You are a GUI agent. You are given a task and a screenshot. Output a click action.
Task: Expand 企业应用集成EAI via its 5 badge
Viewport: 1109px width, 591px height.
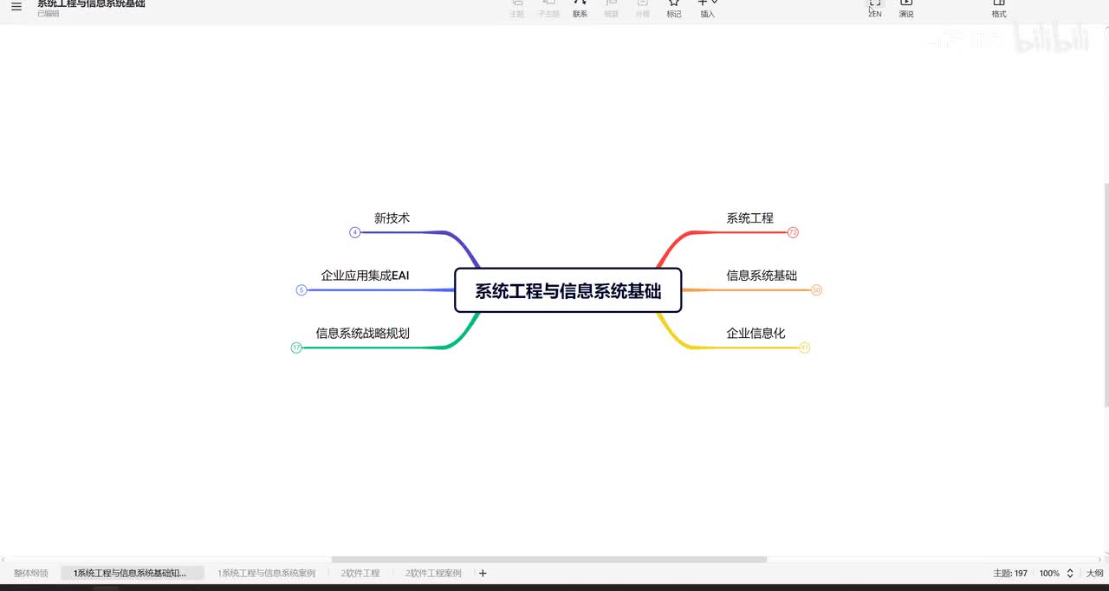(x=302, y=289)
